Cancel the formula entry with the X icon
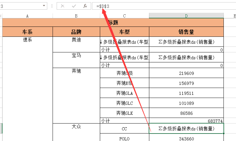This screenshot has height=141, width=236. pos(63,6)
